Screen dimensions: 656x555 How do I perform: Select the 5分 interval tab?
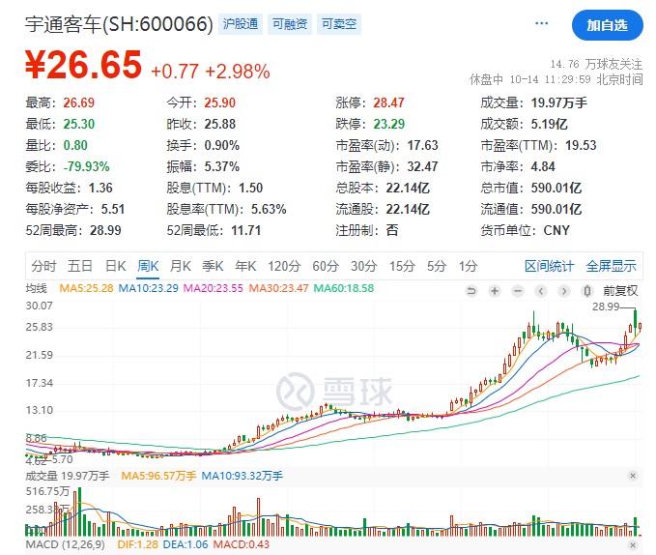point(437,266)
